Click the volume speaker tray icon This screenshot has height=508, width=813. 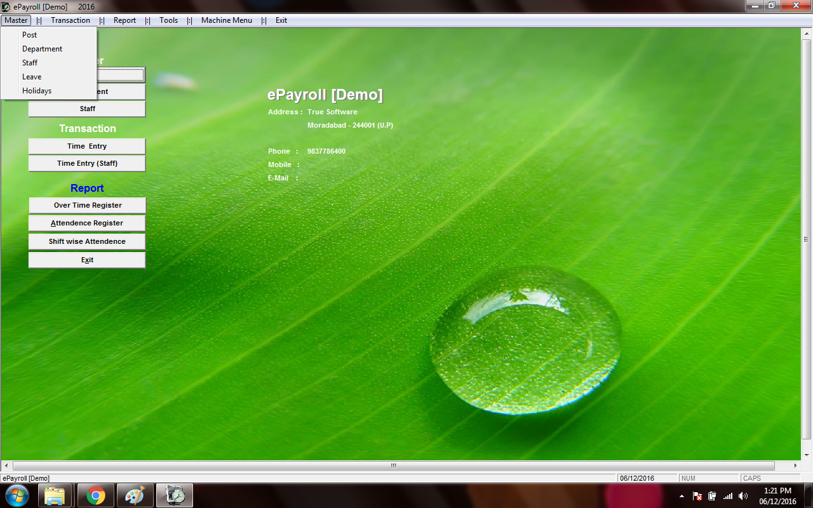pyautogui.click(x=743, y=496)
